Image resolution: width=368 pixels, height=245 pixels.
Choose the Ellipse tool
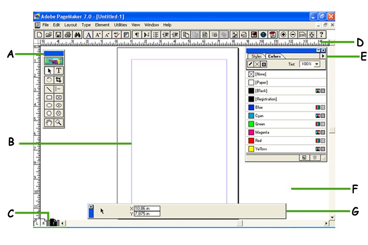tap(49, 104)
